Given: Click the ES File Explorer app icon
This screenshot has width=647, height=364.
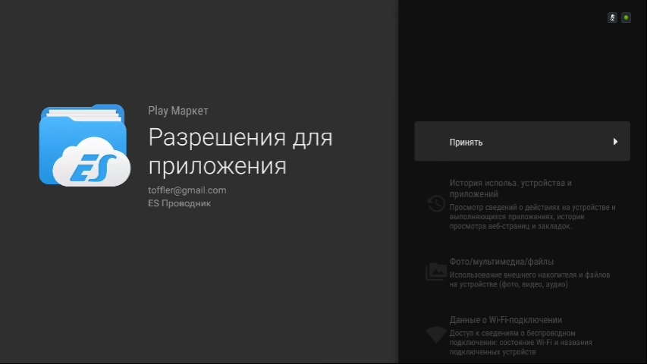Looking at the screenshot, I should pyautogui.click(x=83, y=145).
